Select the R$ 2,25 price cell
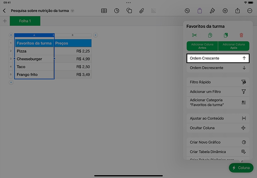 73,51
